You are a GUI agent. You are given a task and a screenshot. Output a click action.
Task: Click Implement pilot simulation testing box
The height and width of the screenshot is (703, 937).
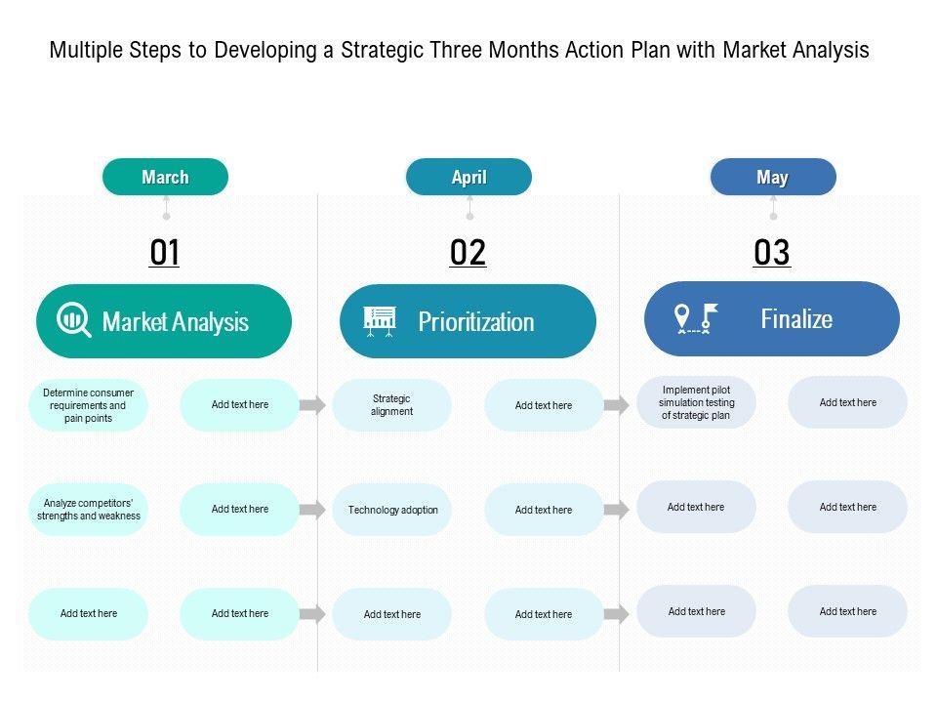point(696,402)
